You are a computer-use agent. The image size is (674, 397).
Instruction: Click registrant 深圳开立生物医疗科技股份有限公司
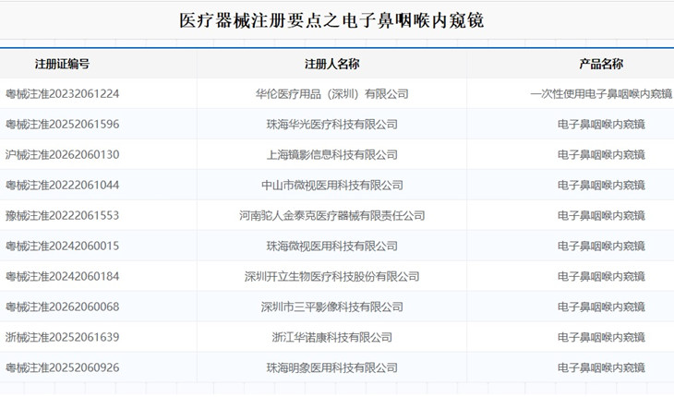(x=331, y=277)
